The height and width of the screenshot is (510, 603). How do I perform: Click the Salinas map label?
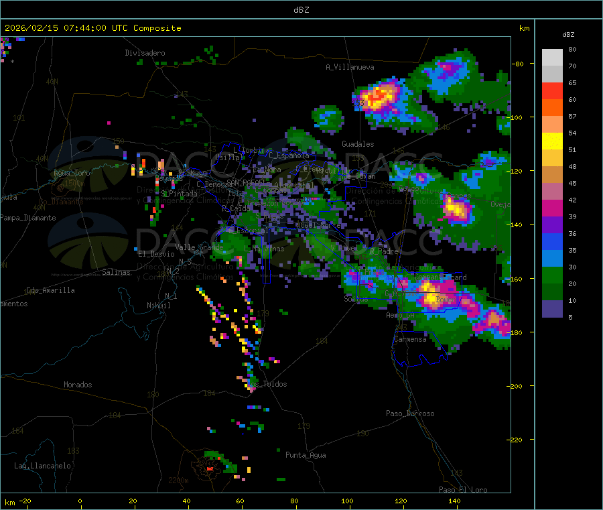(x=116, y=272)
